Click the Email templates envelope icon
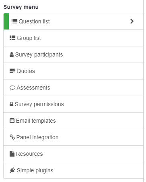Image resolution: width=146 pixels, height=182 pixels. [12, 121]
